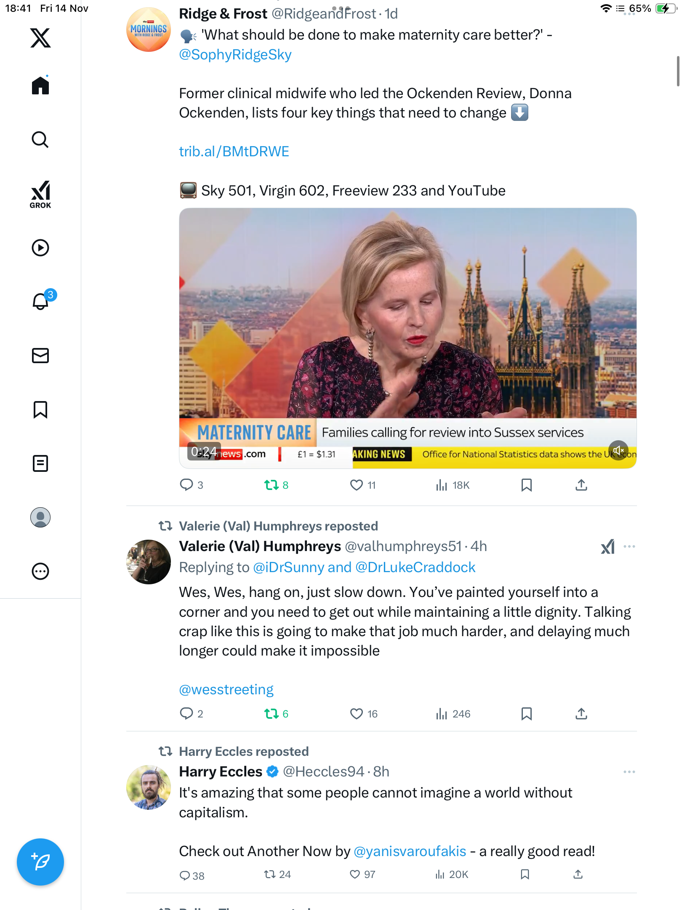The width and height of the screenshot is (682, 910).
Task: Open more options on Valerie's post
Action: 629,546
